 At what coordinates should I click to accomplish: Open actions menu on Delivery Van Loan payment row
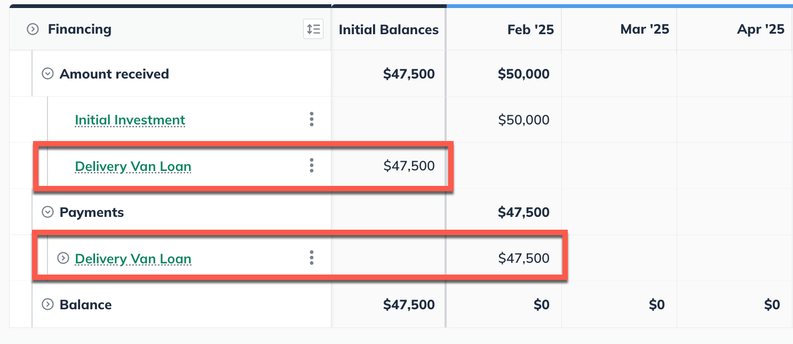[x=311, y=258]
